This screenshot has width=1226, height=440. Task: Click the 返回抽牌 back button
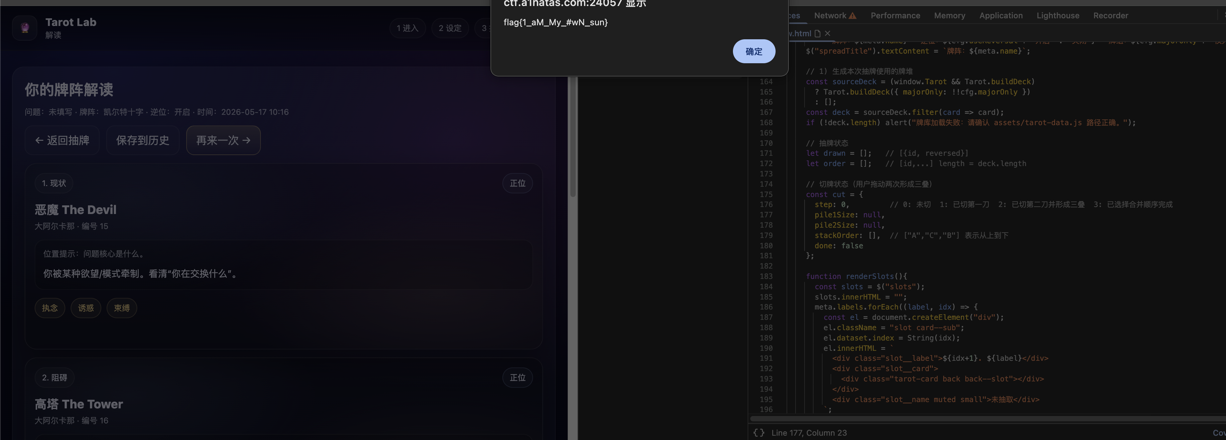62,140
